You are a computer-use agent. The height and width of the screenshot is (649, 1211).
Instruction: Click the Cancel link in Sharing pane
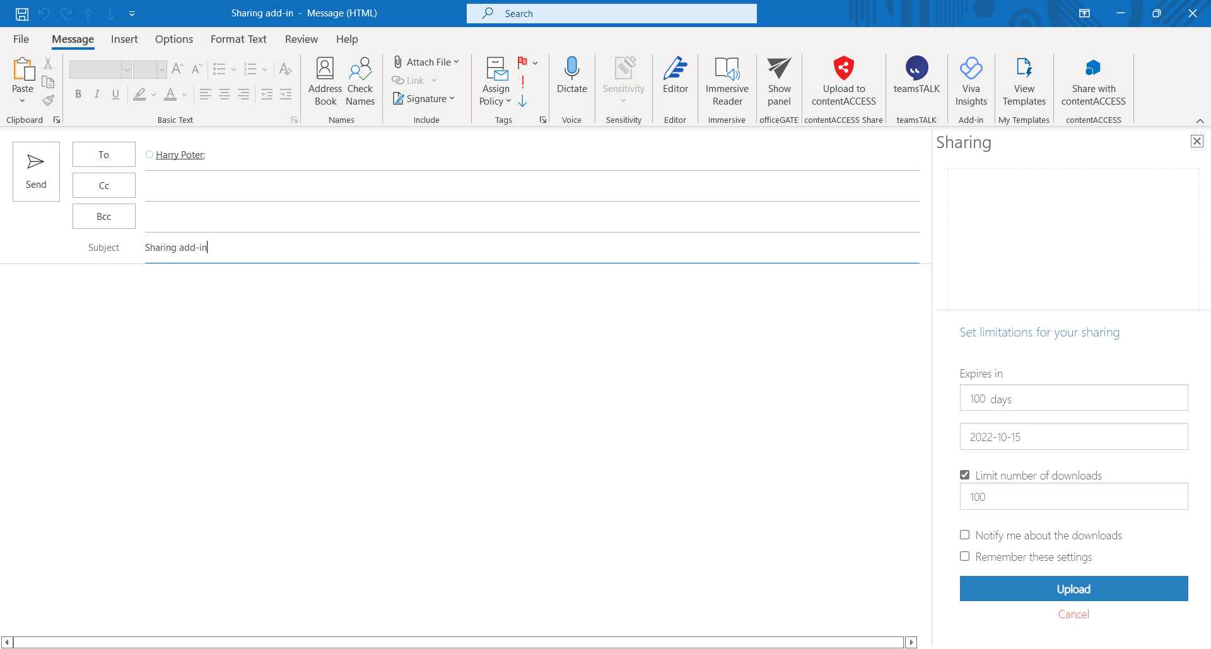[x=1074, y=614]
